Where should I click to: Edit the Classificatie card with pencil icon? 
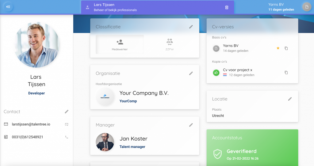tap(191, 27)
